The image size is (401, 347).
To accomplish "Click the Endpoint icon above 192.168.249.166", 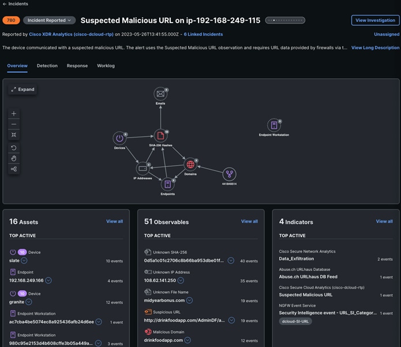I will tap(13, 272).
